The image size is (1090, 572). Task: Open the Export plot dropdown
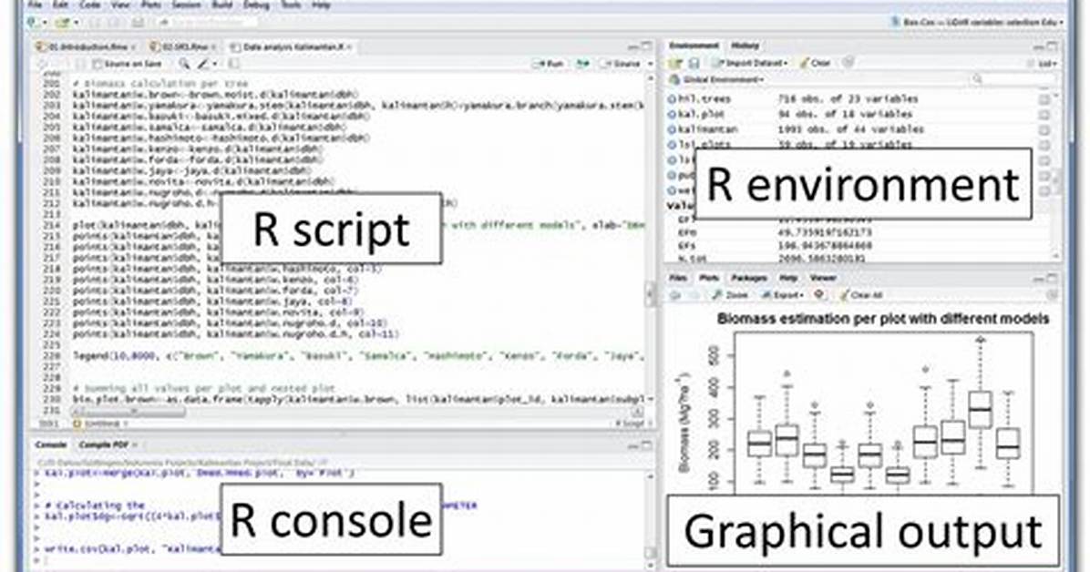782,295
